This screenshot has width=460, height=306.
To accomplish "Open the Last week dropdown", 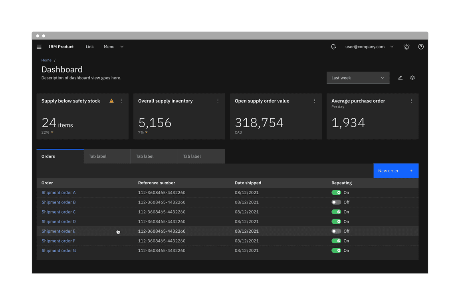I will [357, 78].
